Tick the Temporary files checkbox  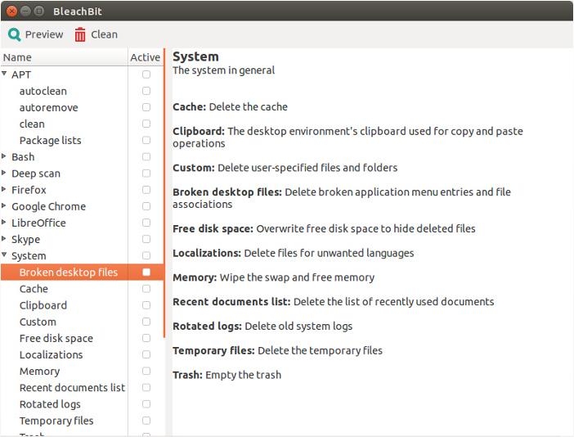pos(146,421)
